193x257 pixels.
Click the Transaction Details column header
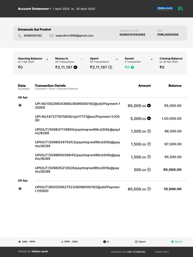coord(50,86)
